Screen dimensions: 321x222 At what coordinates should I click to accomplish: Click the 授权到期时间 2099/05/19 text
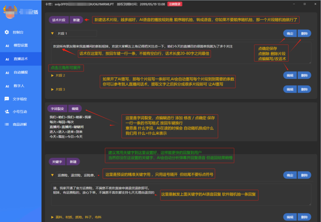point(141,4)
